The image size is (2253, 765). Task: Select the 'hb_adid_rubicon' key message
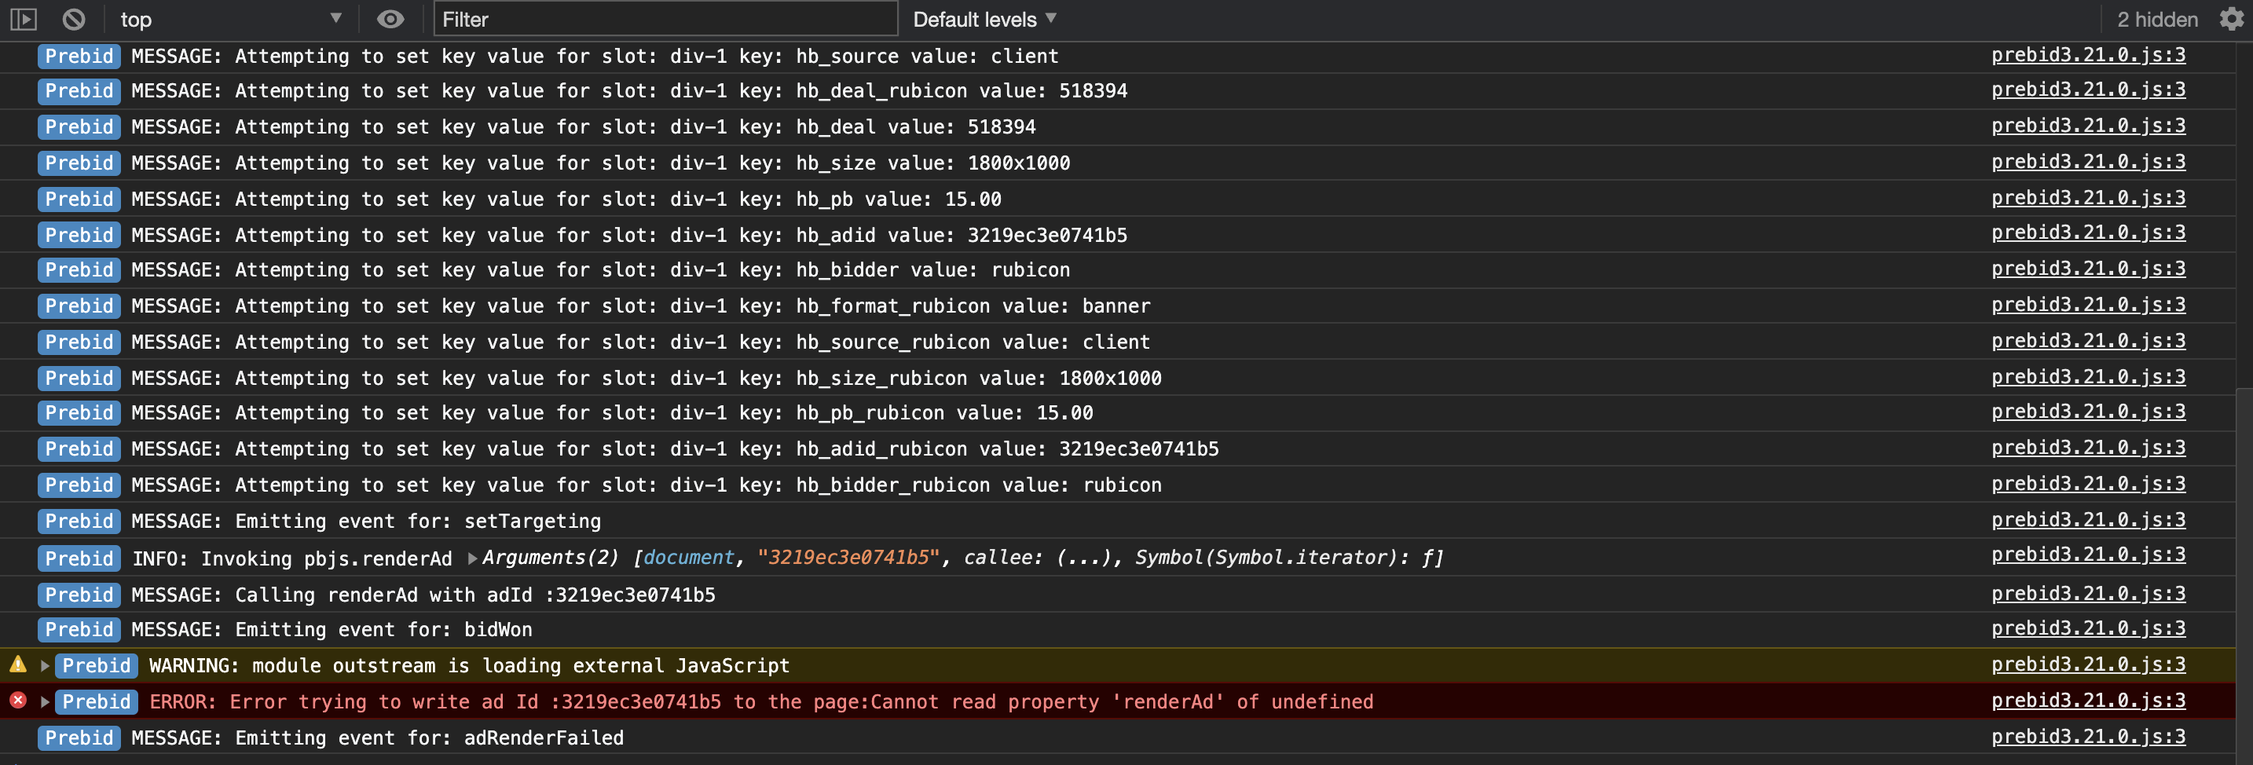point(676,449)
